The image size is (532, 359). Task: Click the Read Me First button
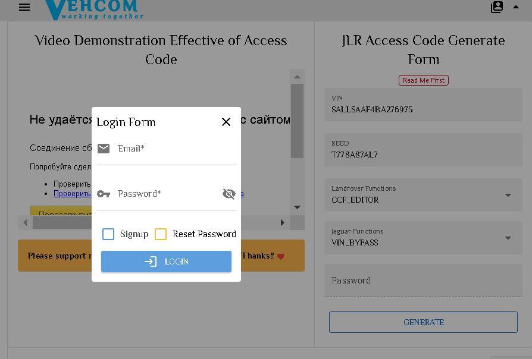423,80
